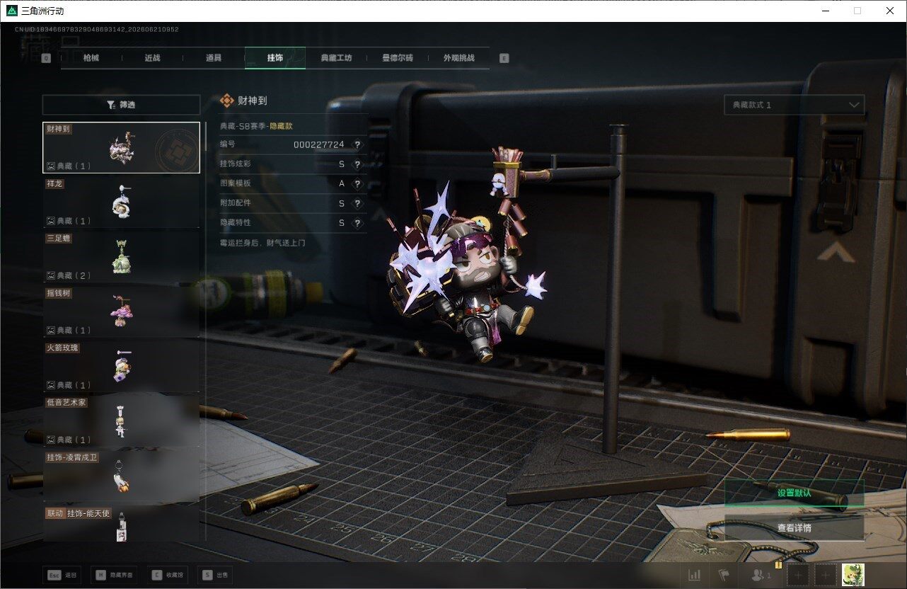Go to the 典藏工坊 tab
The width and height of the screenshot is (907, 589).
click(x=337, y=58)
